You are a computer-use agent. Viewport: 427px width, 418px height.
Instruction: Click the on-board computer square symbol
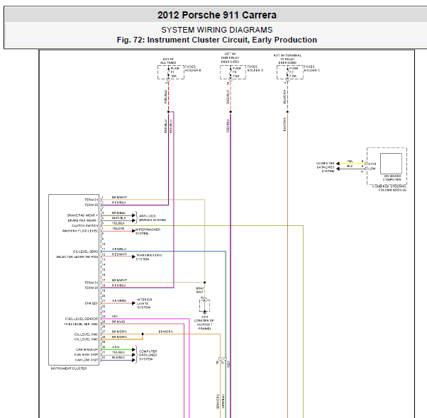click(391, 164)
